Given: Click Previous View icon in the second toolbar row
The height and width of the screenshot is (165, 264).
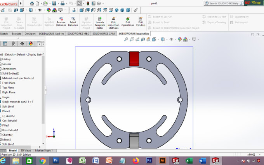Looking at the screenshot, I should pos(3,10).
